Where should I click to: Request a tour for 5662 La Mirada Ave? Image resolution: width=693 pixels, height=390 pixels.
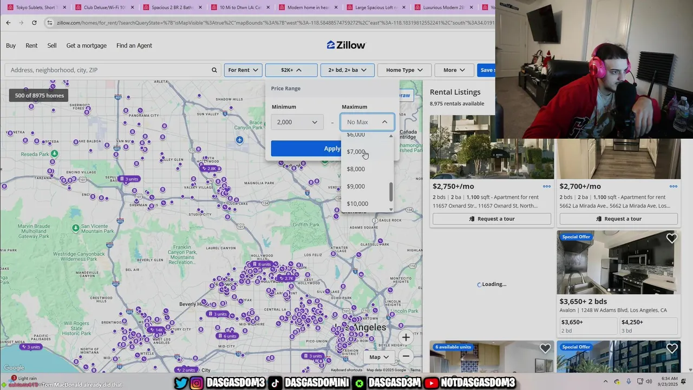tap(618, 219)
